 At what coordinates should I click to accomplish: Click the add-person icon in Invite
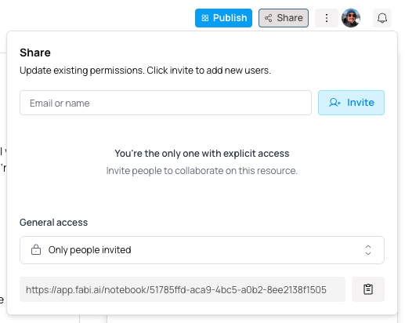pos(334,103)
